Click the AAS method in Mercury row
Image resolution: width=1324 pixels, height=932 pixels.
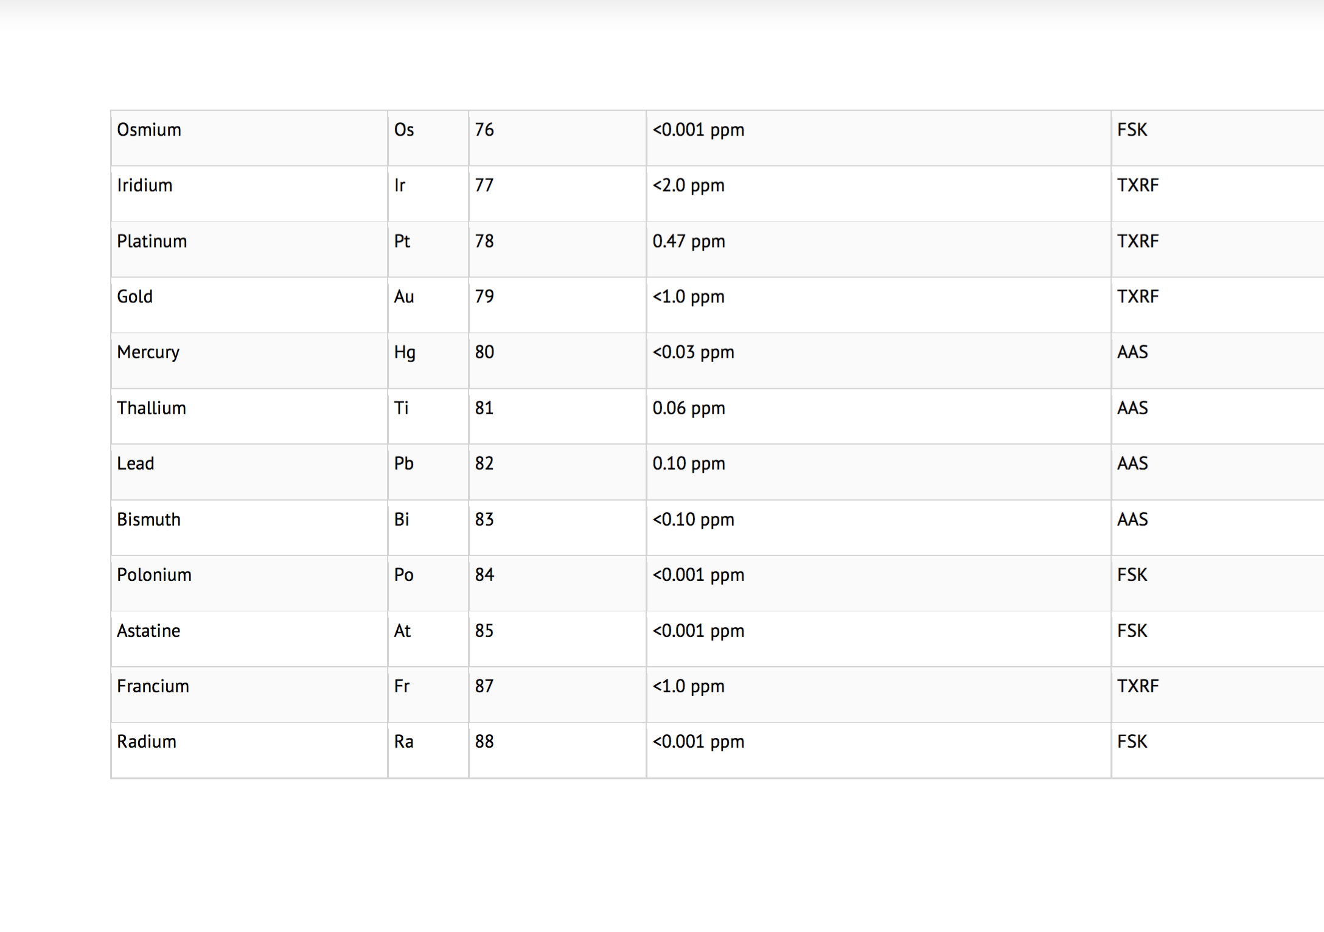coord(1133,352)
